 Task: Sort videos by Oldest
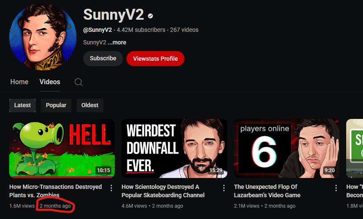pyautogui.click(x=90, y=106)
